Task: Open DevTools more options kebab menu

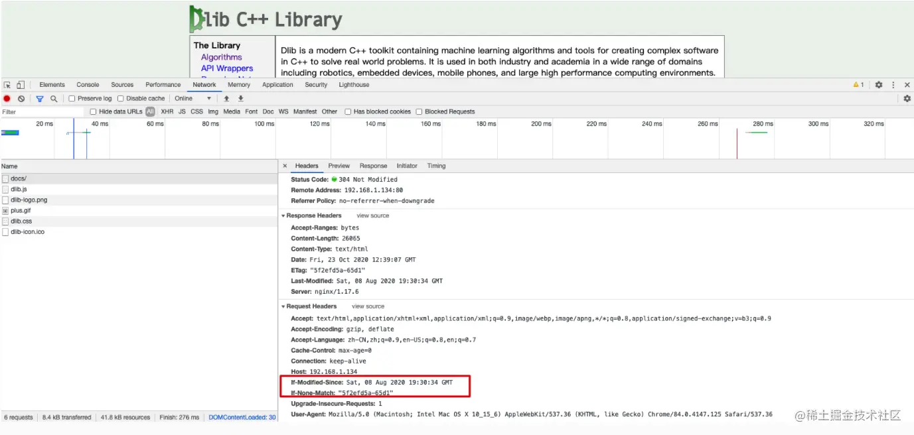Action: tap(893, 85)
